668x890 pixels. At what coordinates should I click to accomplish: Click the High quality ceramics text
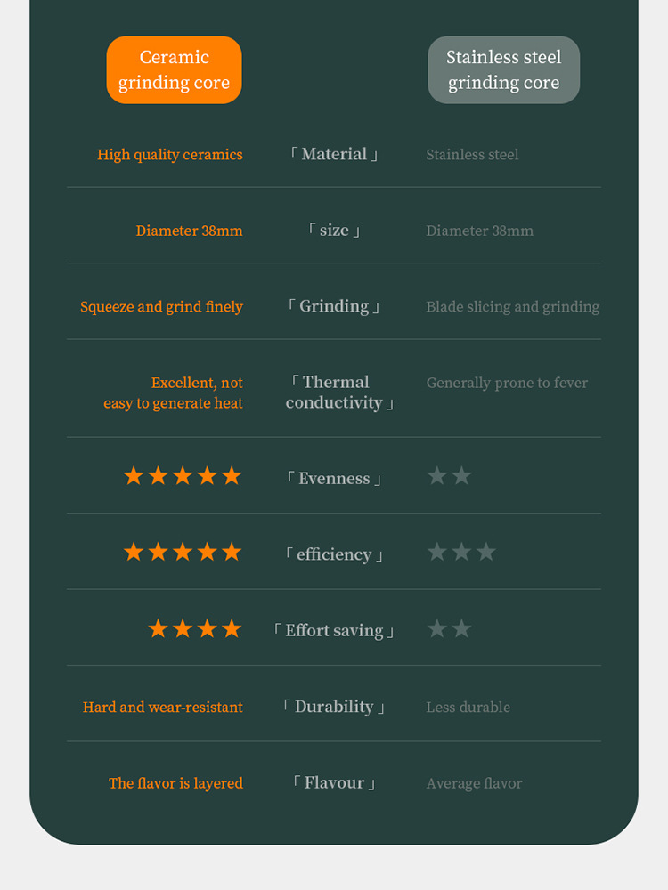[170, 155]
